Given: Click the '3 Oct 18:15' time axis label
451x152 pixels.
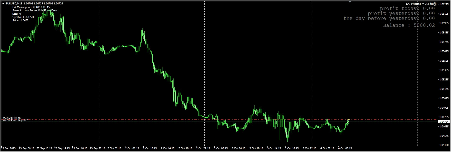Looking at the screenshot, I should click(292, 149).
